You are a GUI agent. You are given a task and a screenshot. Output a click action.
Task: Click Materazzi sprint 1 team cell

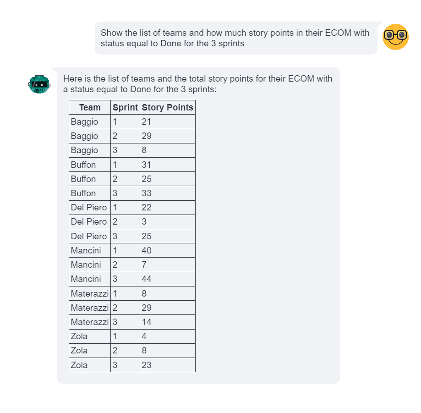tap(90, 293)
